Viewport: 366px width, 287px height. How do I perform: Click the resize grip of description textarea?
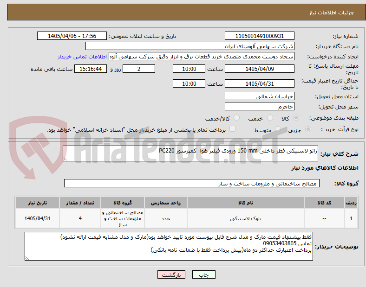[65, 159]
